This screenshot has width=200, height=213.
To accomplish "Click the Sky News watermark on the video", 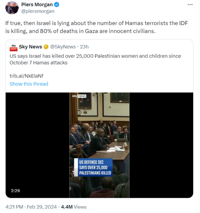I will pos(79,96).
